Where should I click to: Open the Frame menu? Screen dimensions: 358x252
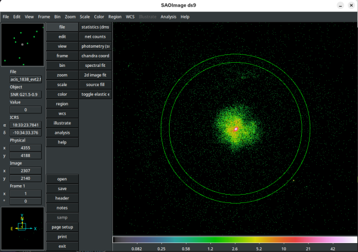point(44,17)
